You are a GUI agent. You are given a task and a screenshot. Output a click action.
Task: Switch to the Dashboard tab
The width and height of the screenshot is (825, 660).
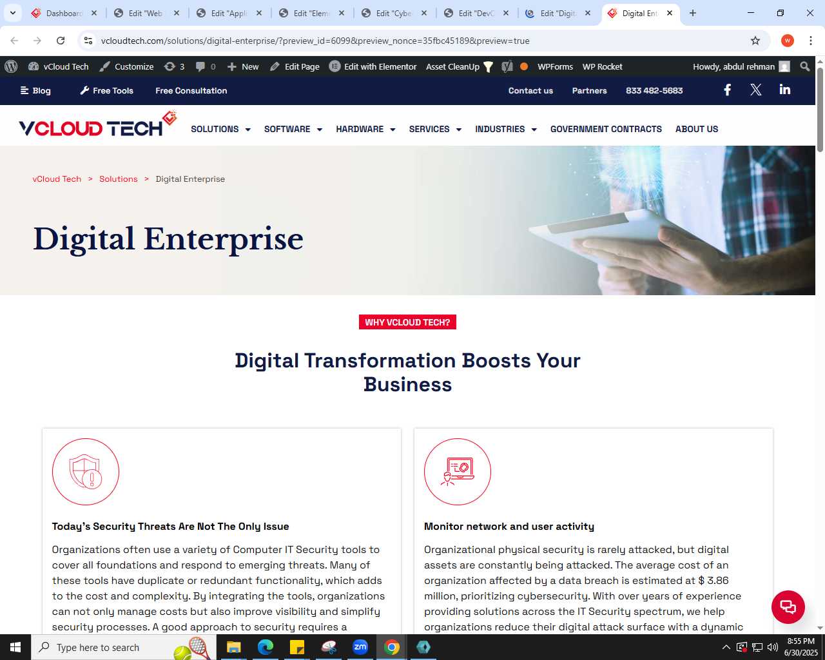[x=64, y=13]
